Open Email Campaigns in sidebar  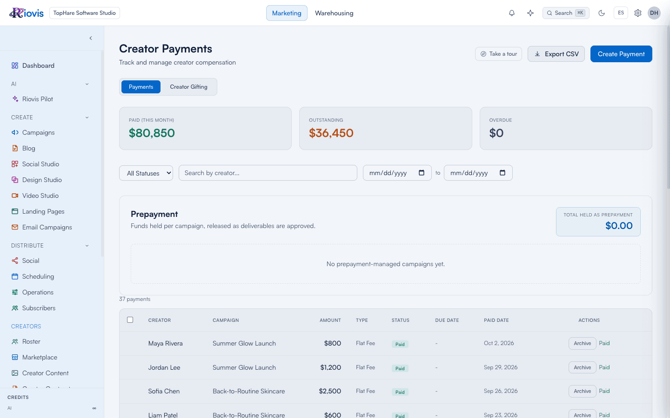(x=50, y=227)
